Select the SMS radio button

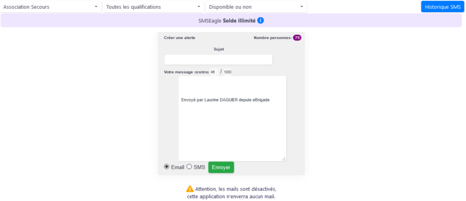[x=189, y=167]
